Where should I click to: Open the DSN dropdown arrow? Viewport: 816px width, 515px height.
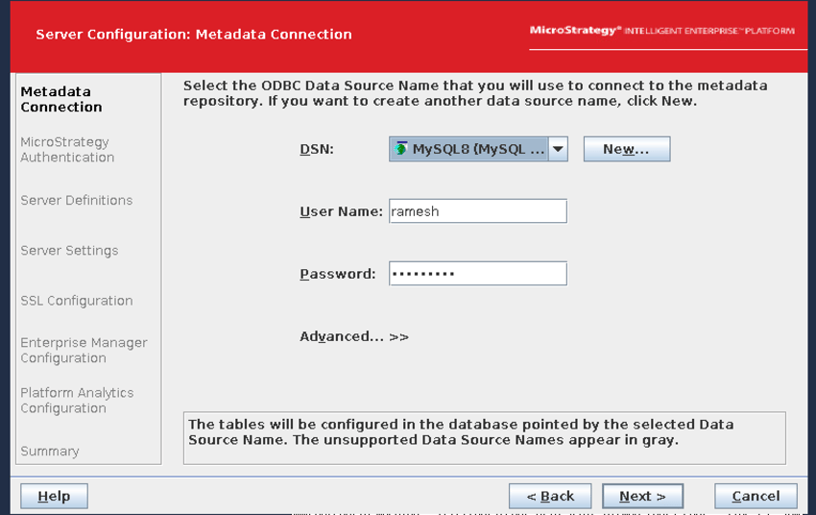click(x=559, y=149)
